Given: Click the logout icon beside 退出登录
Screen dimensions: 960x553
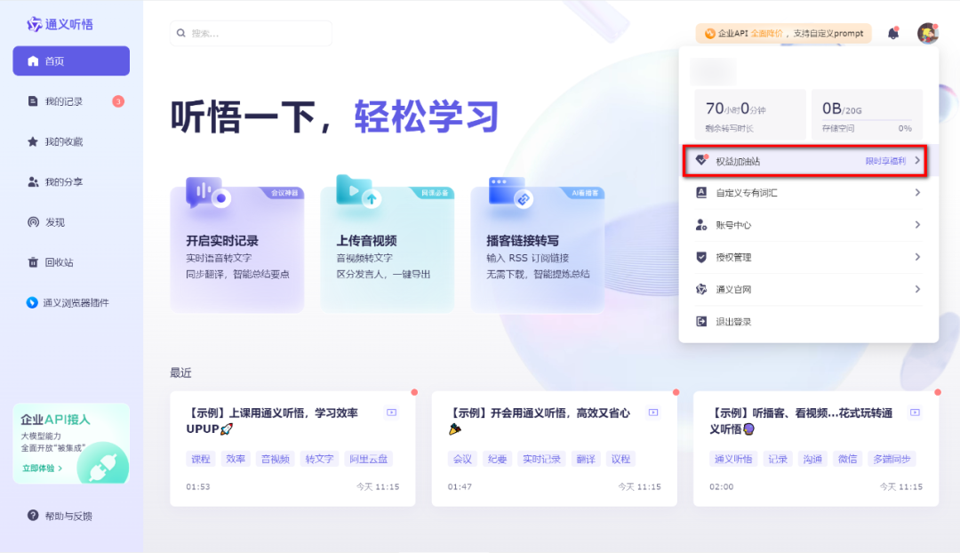Looking at the screenshot, I should pos(701,322).
